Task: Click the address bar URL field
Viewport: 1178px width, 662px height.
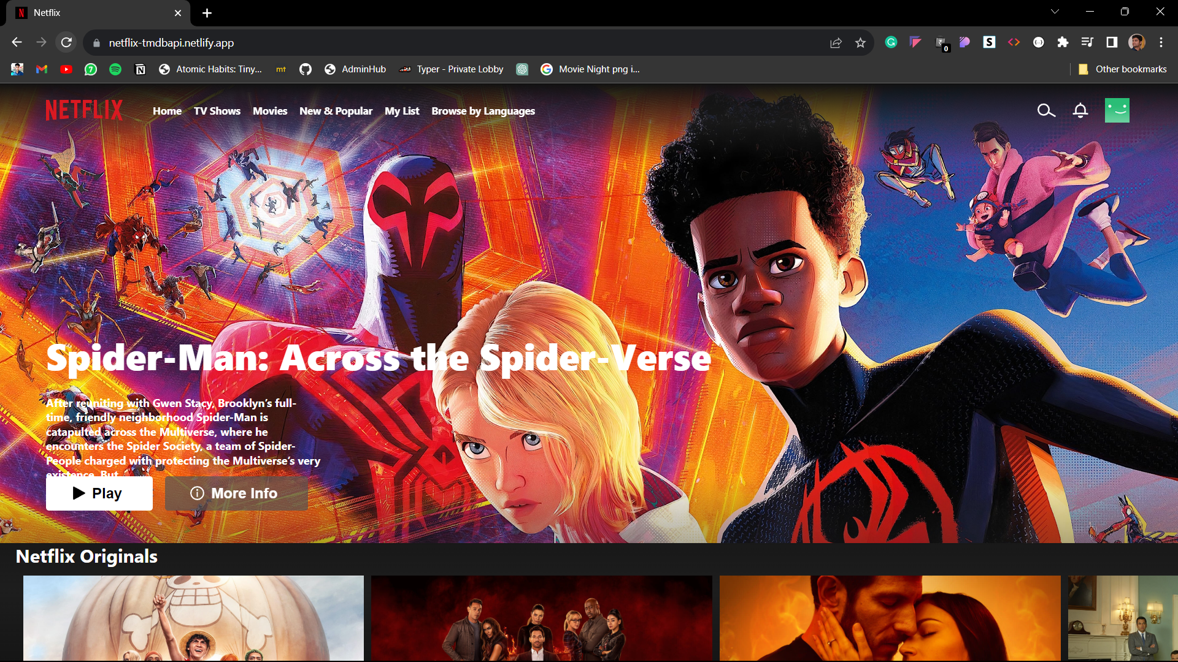Action: tap(429, 43)
